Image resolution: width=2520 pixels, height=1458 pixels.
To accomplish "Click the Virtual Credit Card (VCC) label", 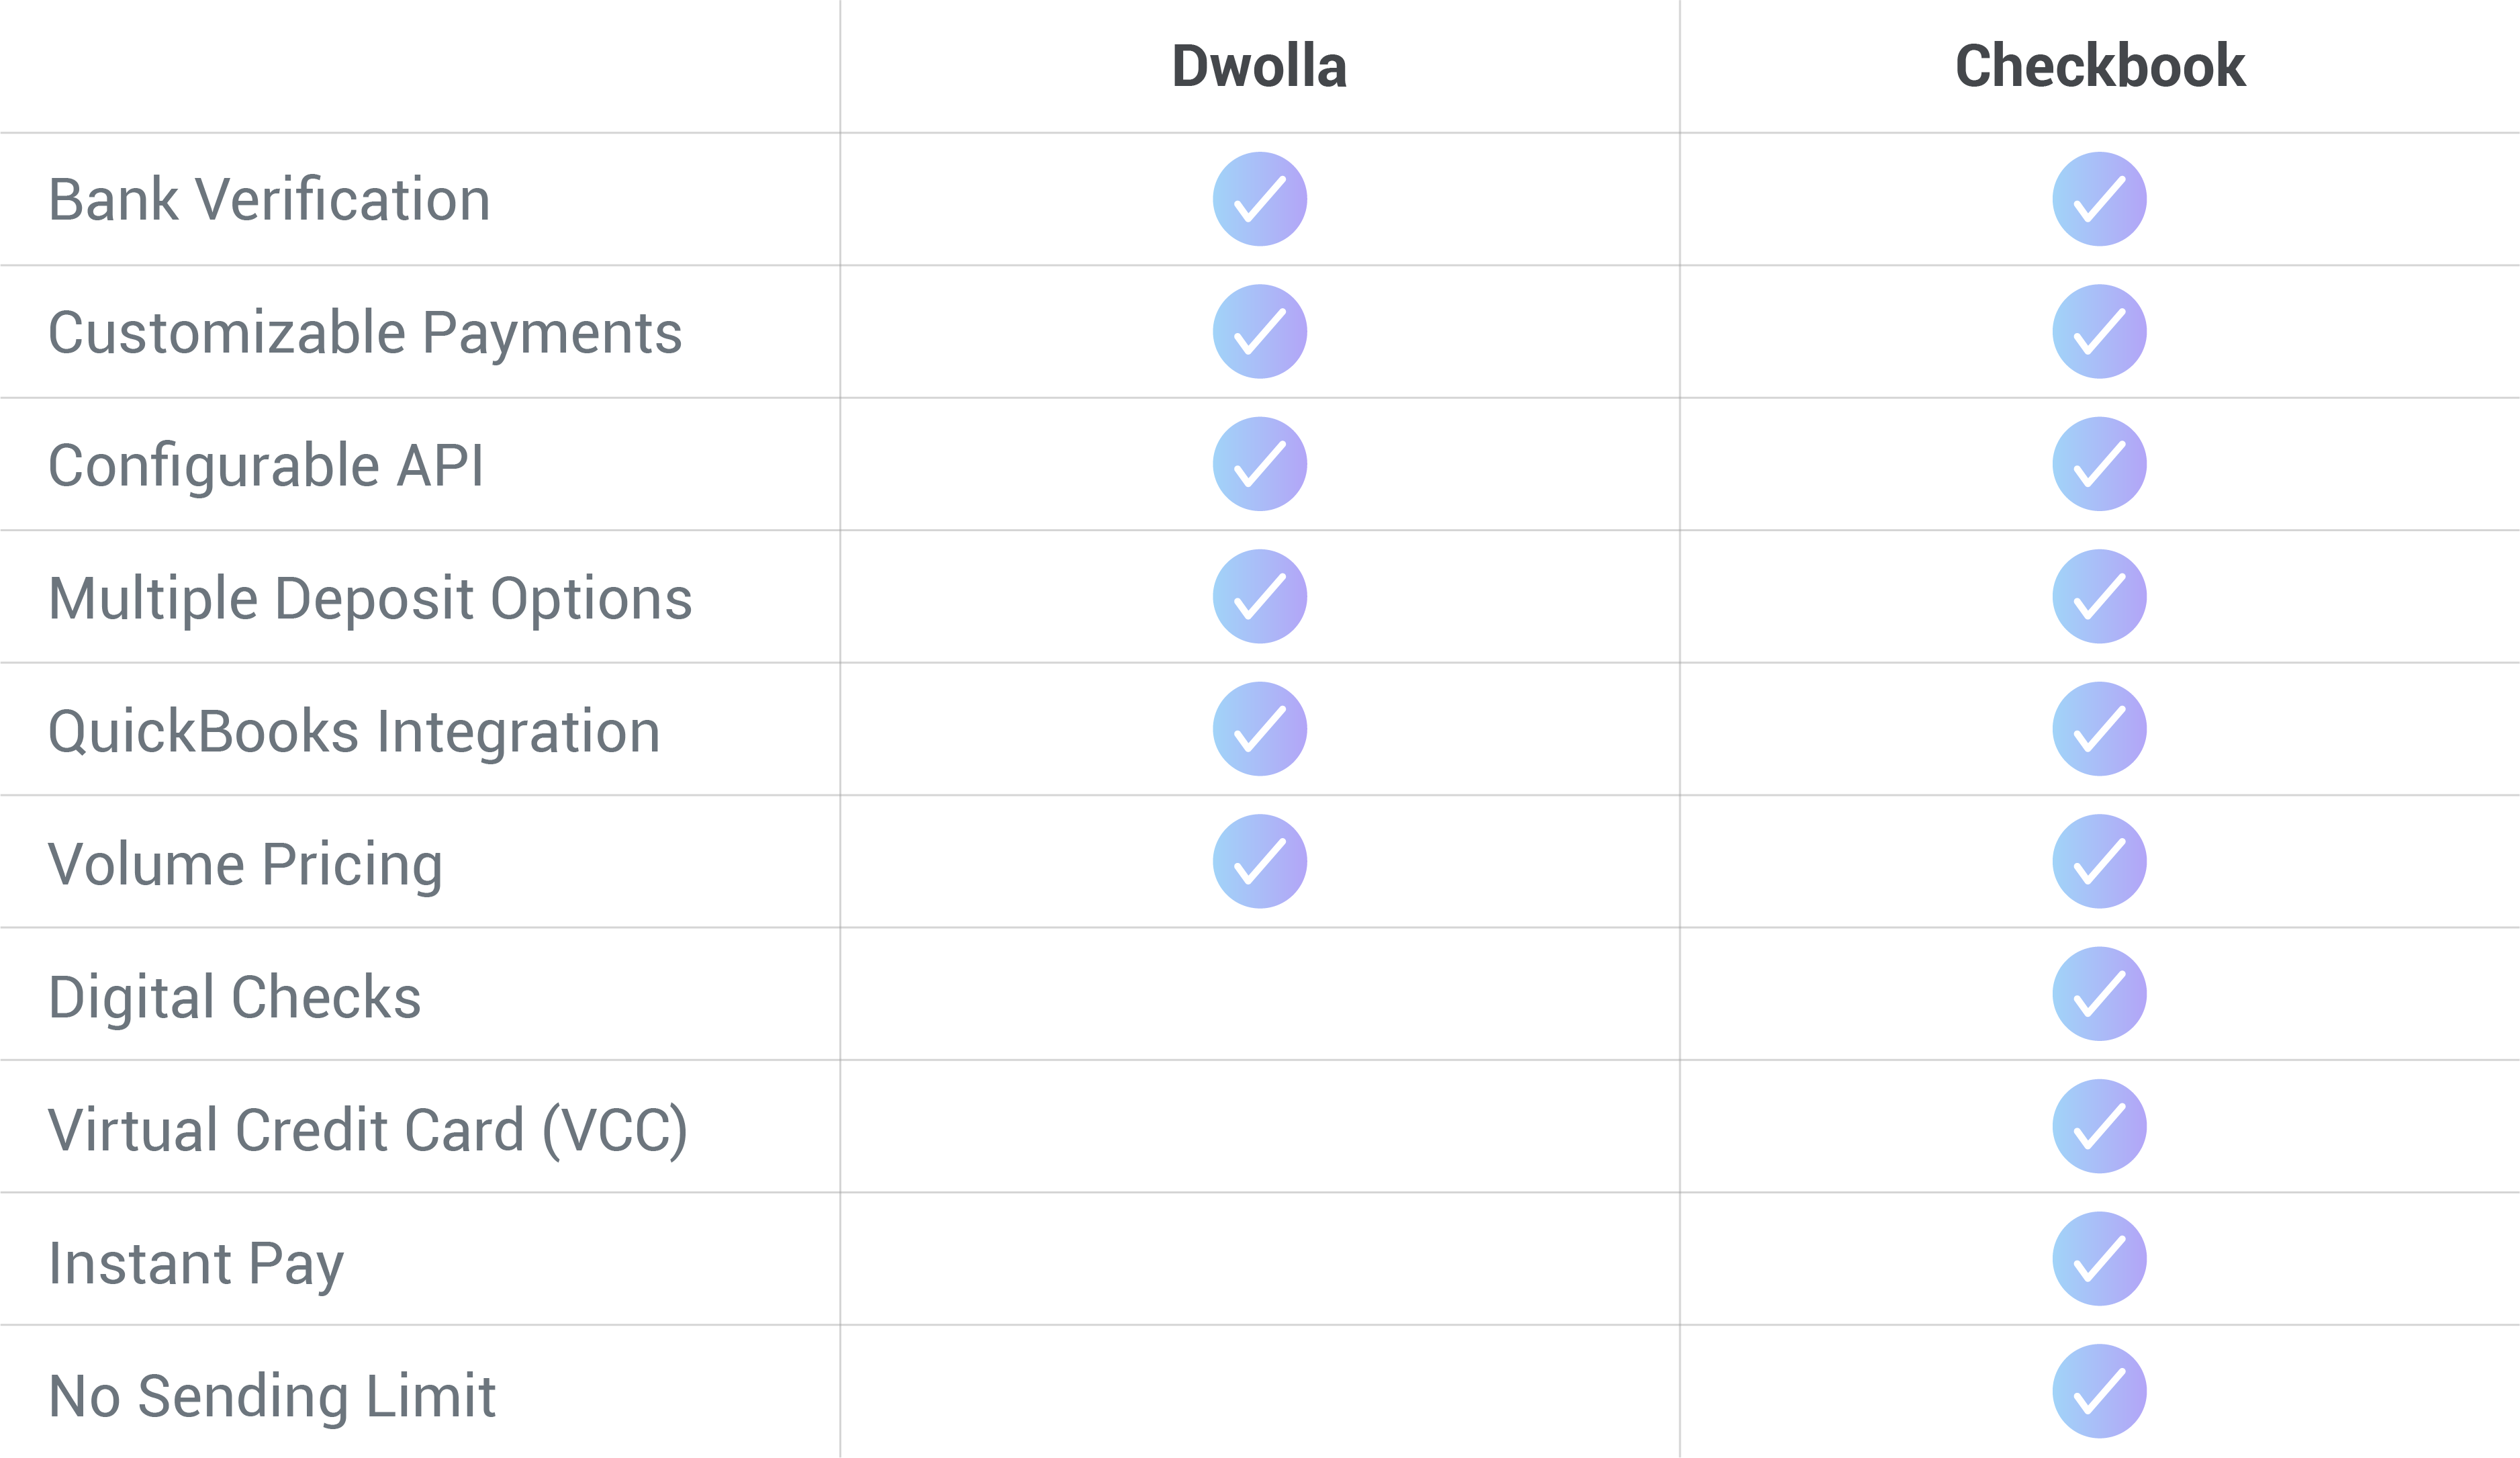I will 368,1131.
